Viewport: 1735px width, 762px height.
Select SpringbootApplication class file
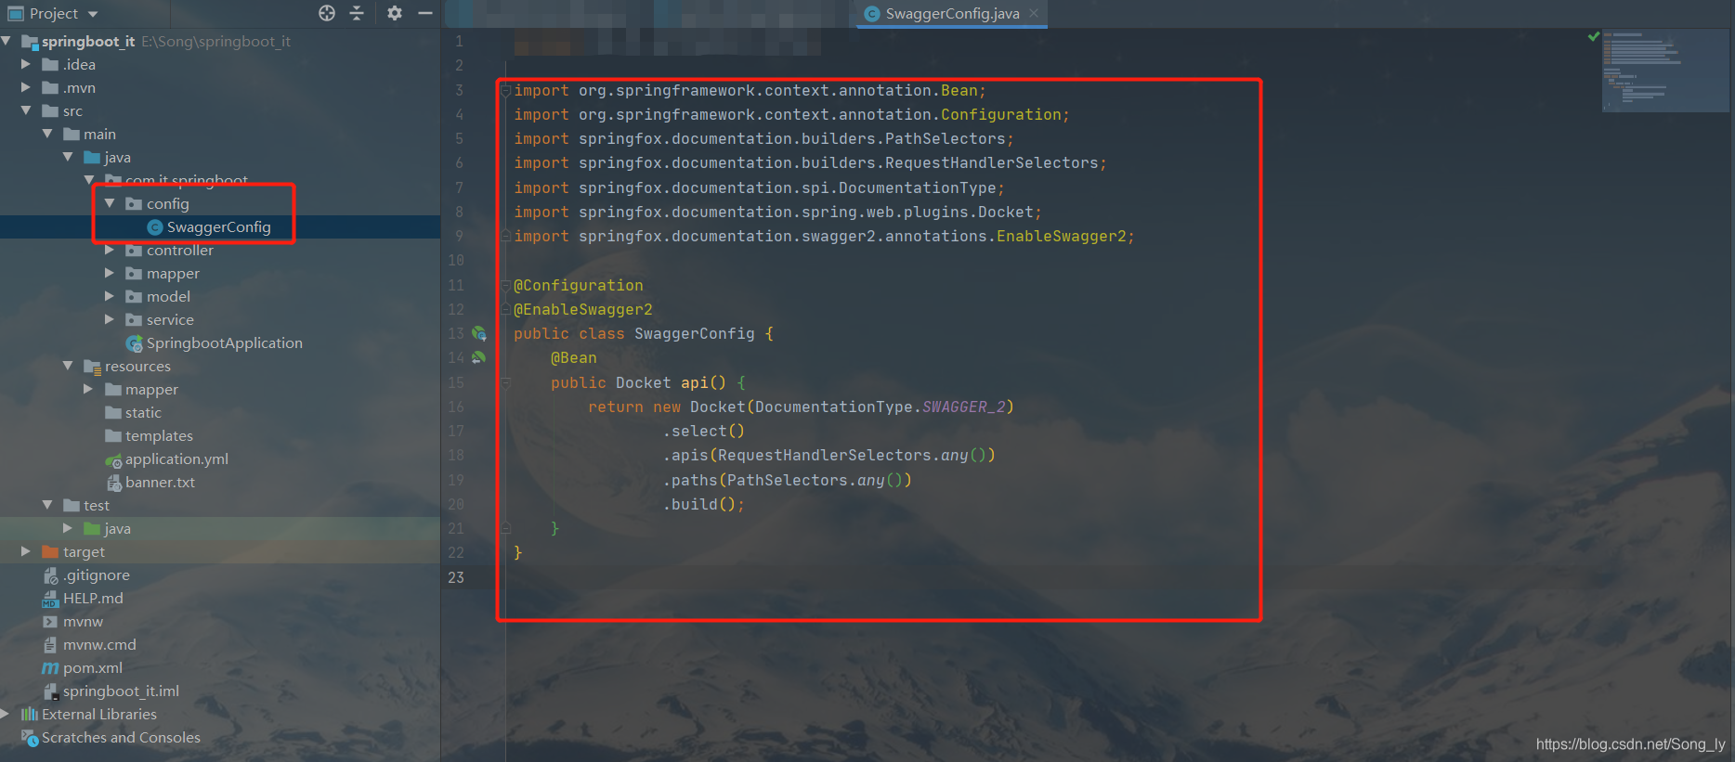click(224, 343)
